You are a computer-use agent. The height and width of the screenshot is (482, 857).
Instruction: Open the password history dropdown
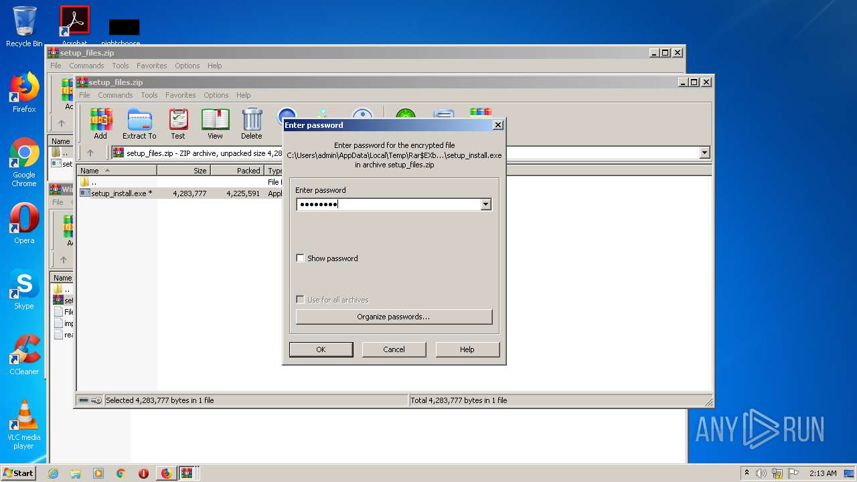coord(486,204)
